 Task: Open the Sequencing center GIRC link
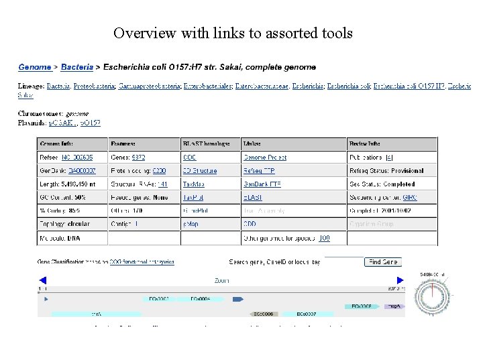(410, 197)
